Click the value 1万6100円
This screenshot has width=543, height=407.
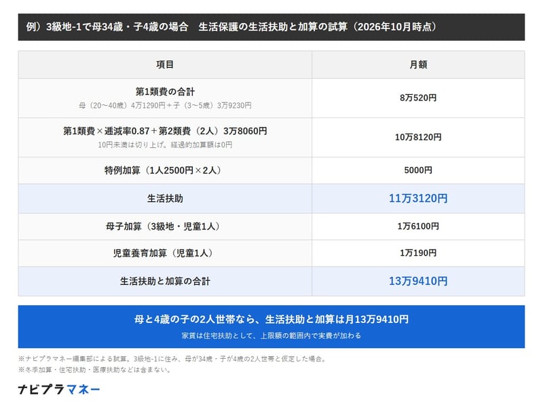point(418,227)
